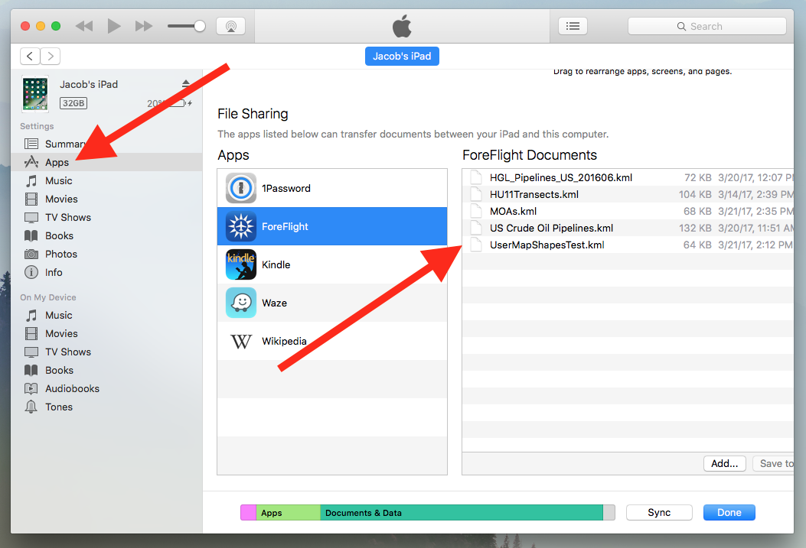Open Summary in Settings sidebar
806x548 pixels.
(64, 144)
